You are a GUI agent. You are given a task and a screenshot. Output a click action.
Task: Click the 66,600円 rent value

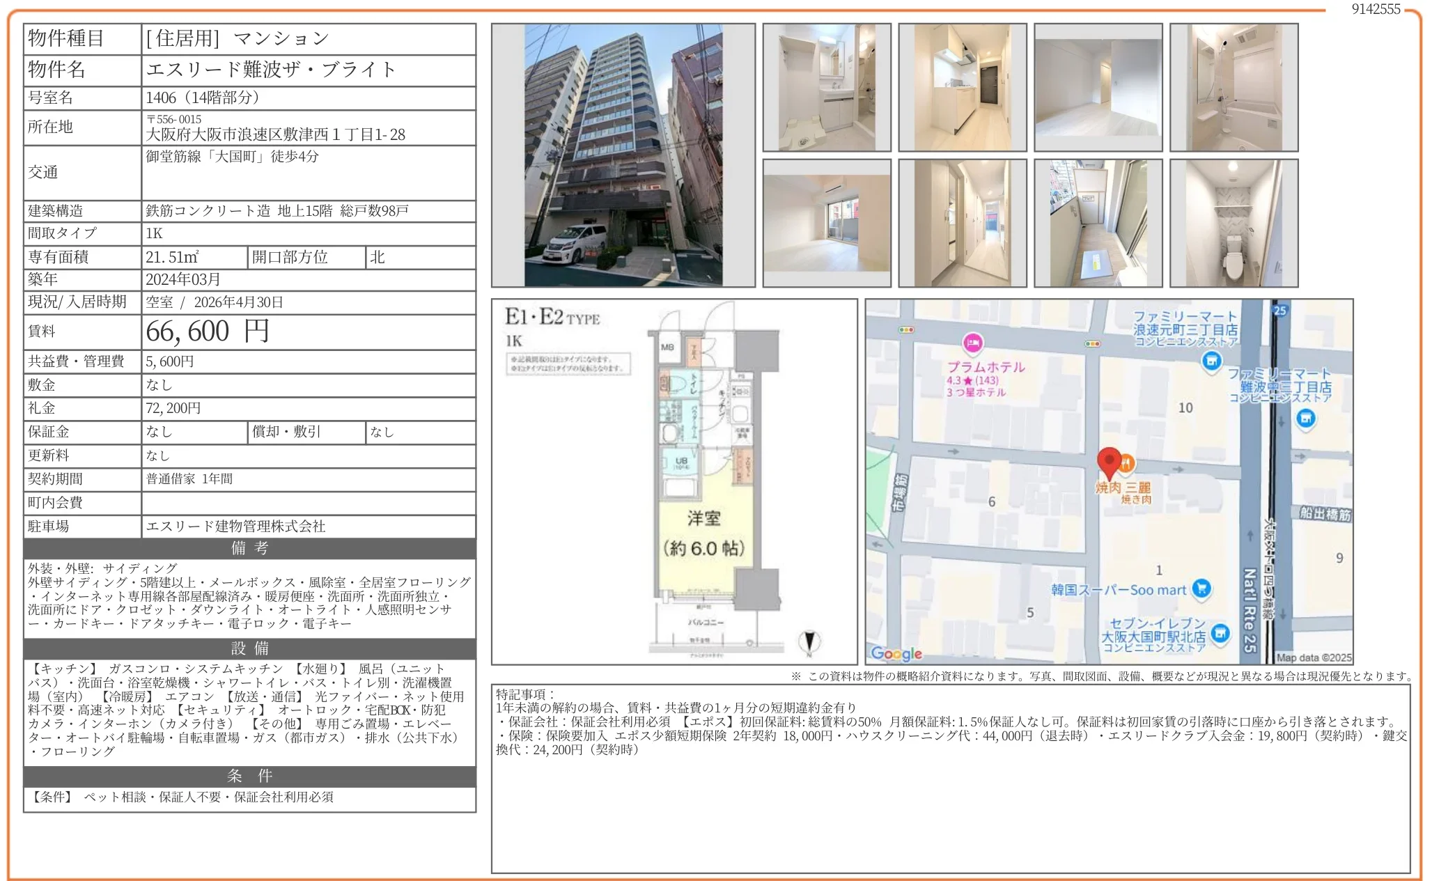(x=208, y=332)
